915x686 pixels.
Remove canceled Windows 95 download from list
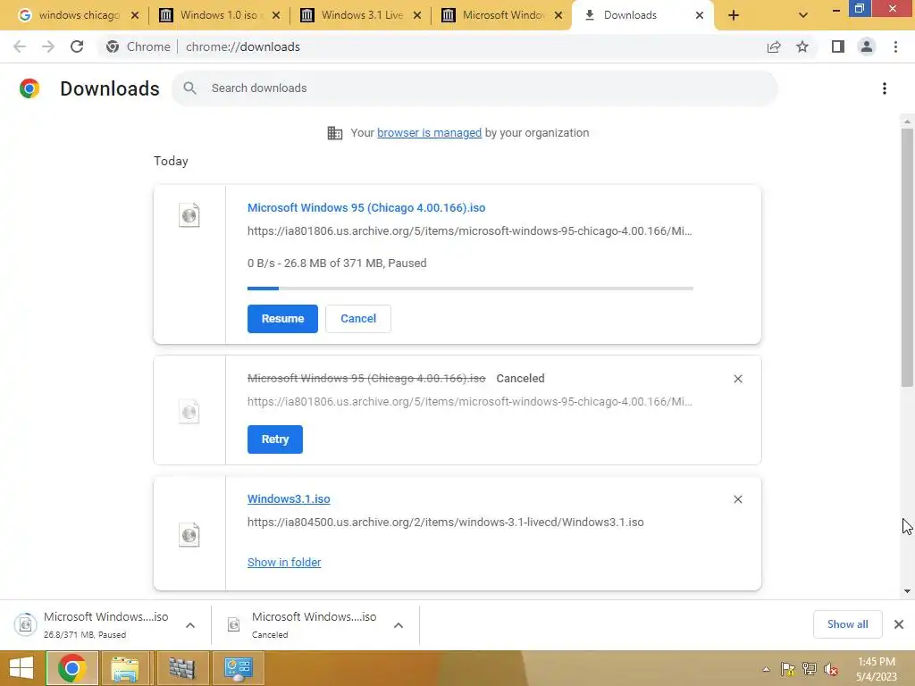[x=737, y=379]
